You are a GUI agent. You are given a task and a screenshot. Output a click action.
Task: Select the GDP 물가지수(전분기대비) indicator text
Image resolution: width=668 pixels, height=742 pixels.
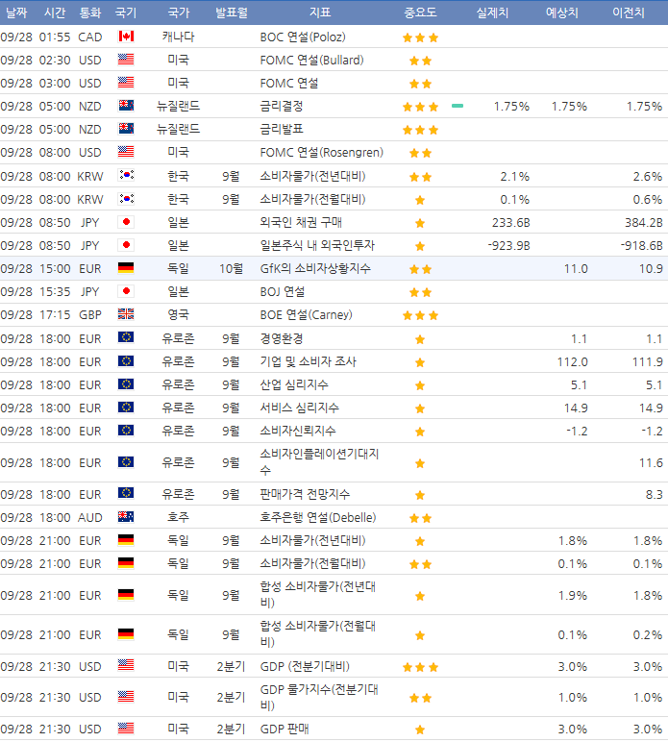point(319,697)
